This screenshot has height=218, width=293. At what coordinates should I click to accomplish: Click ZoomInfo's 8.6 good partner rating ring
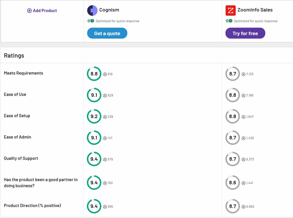coord(232,183)
